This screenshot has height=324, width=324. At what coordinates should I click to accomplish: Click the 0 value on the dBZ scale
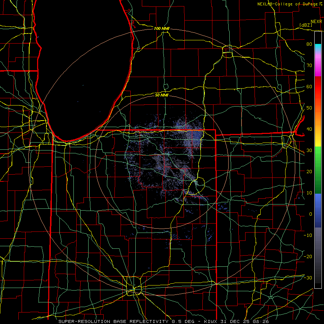[x=311, y=214]
